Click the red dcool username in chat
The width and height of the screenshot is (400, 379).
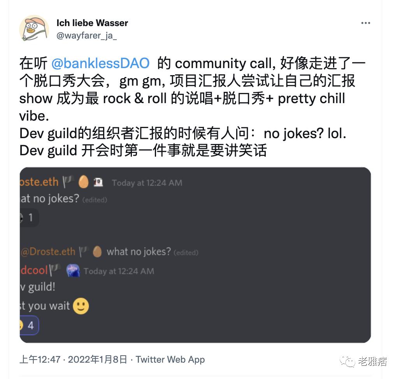34,270
